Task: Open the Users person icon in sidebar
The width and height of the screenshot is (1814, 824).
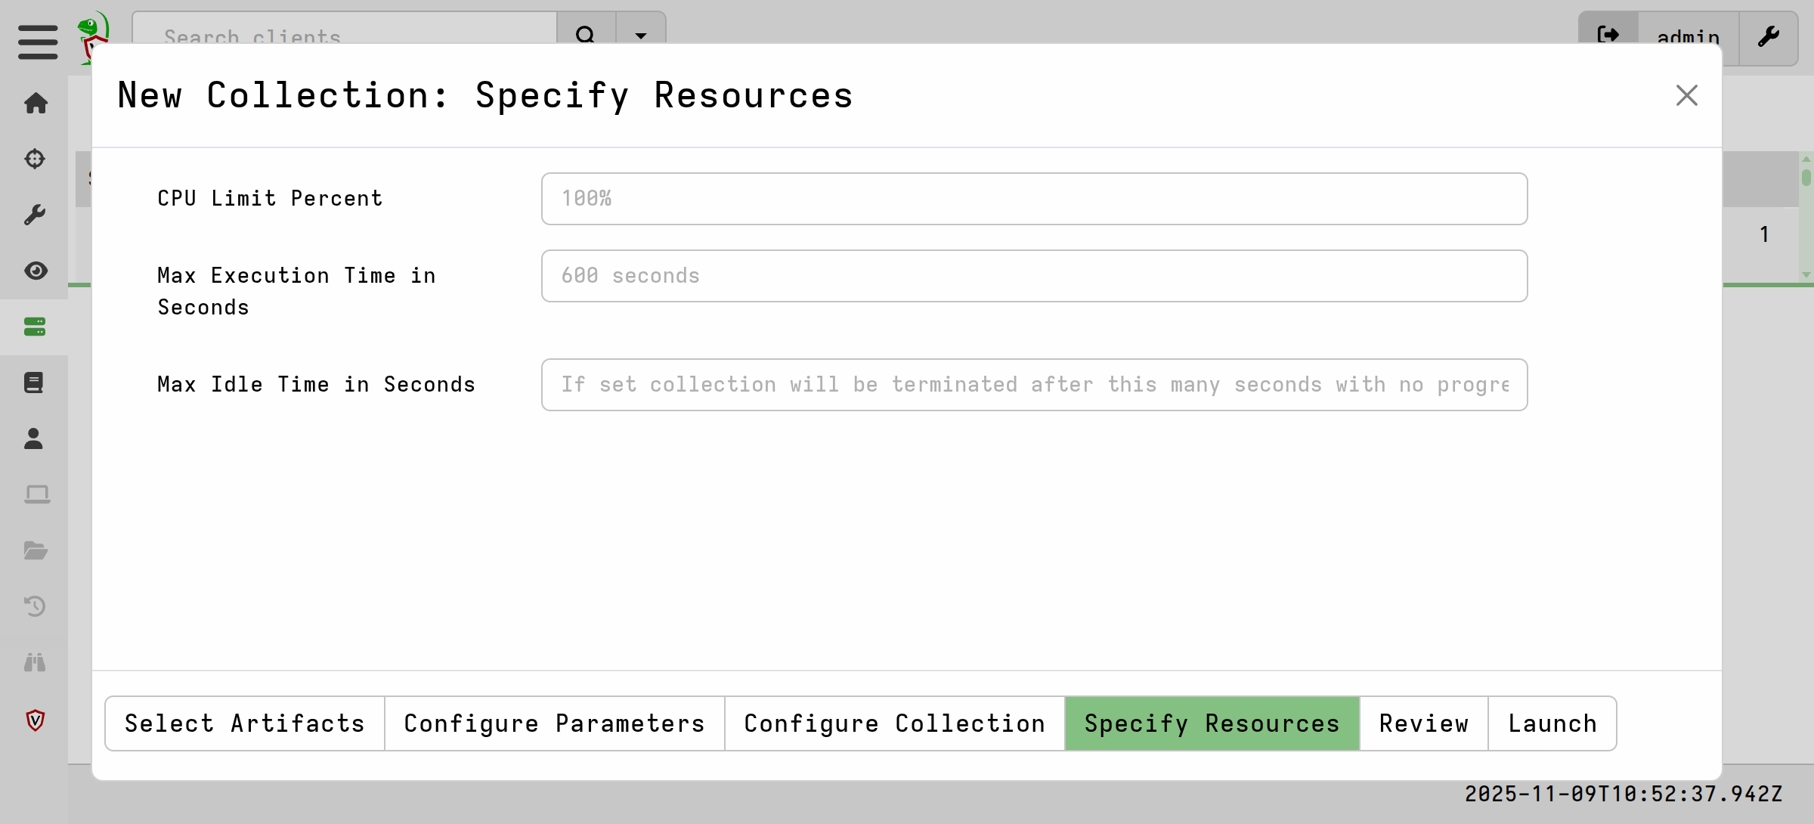Action: [35, 438]
